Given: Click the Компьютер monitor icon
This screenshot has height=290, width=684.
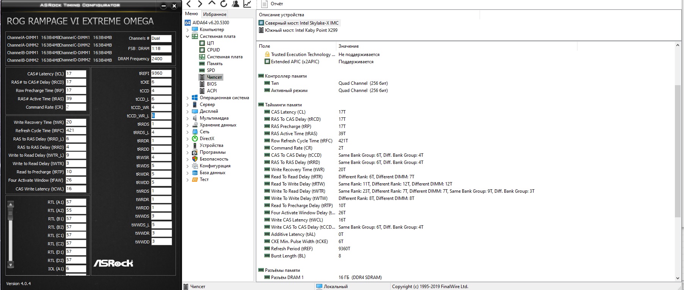Looking at the screenshot, I should 195,30.
